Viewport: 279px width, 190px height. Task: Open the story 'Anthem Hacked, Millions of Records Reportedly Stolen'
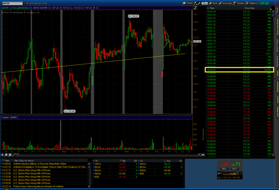(x=40, y=164)
